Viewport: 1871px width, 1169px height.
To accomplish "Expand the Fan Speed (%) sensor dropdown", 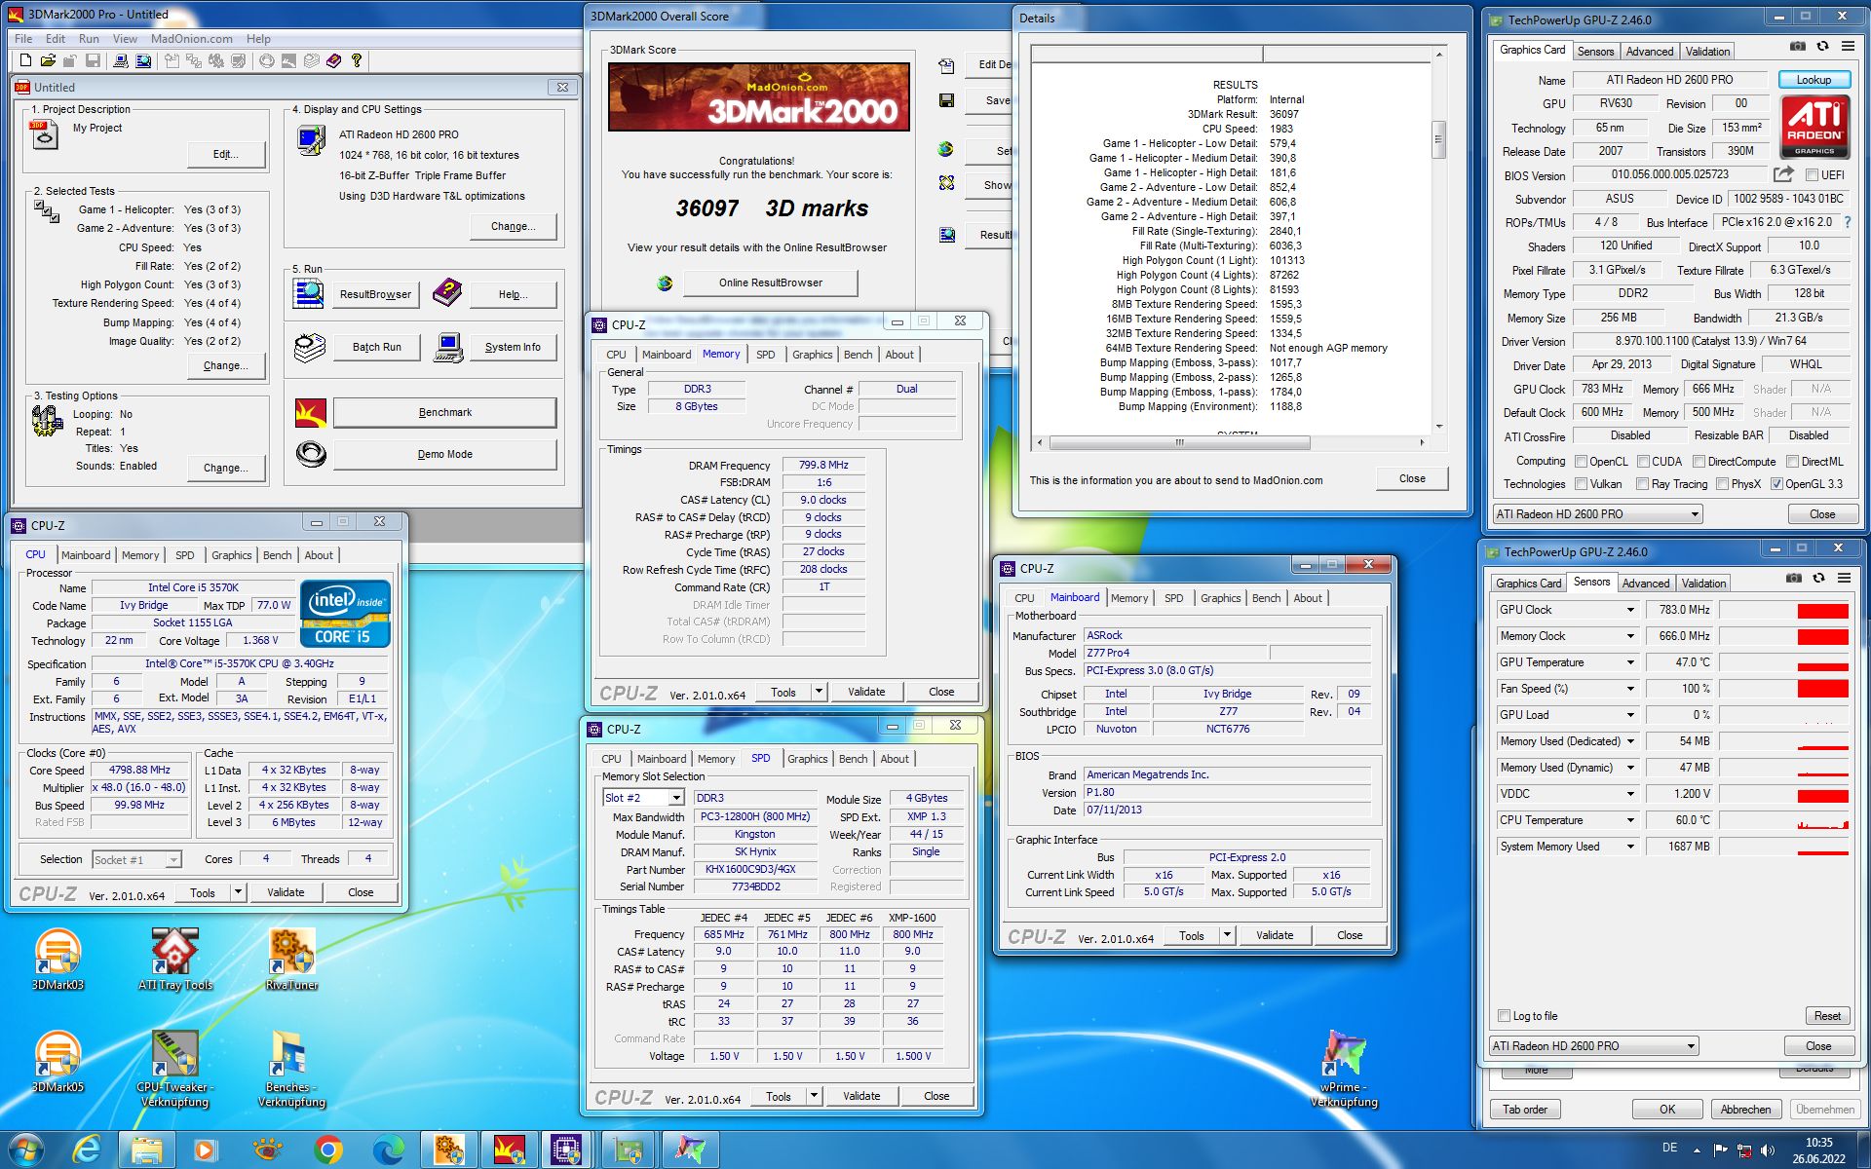I will point(1629,689).
